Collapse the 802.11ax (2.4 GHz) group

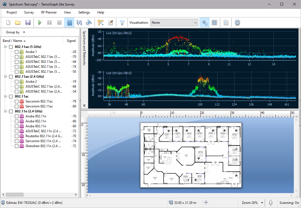[x=5, y=77]
